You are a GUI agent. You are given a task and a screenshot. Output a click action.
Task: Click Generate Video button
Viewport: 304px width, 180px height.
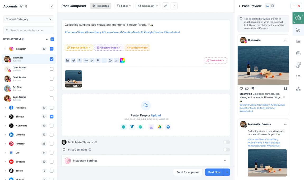coord(137,48)
